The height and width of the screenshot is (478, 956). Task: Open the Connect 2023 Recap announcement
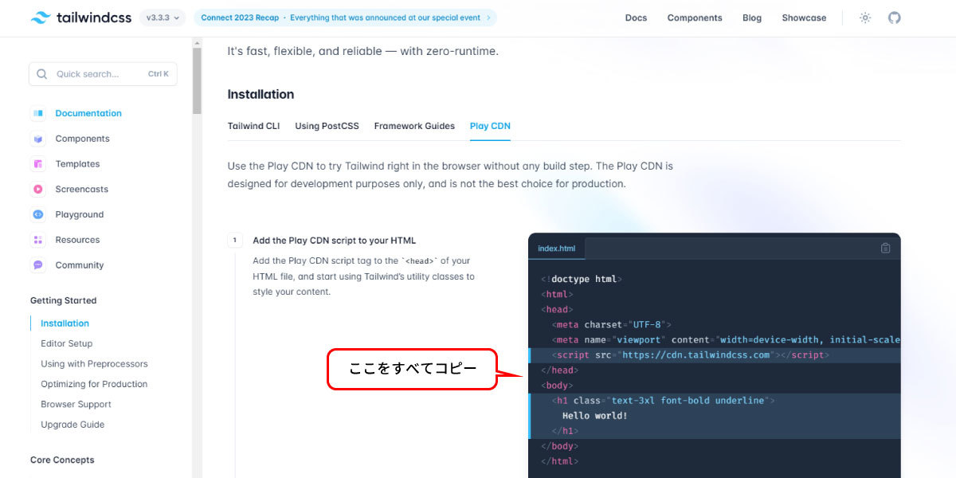[345, 18]
